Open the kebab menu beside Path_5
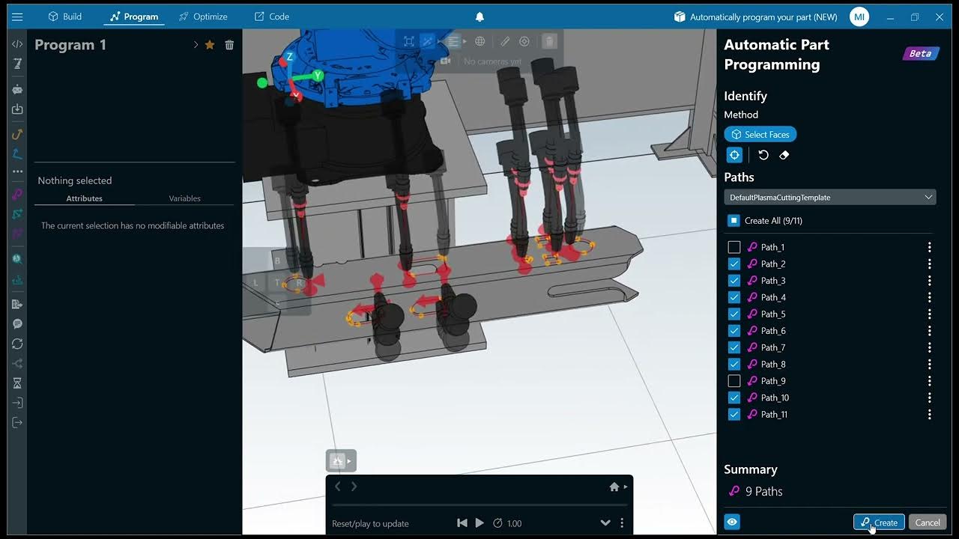Image resolution: width=959 pixels, height=539 pixels. (x=929, y=314)
